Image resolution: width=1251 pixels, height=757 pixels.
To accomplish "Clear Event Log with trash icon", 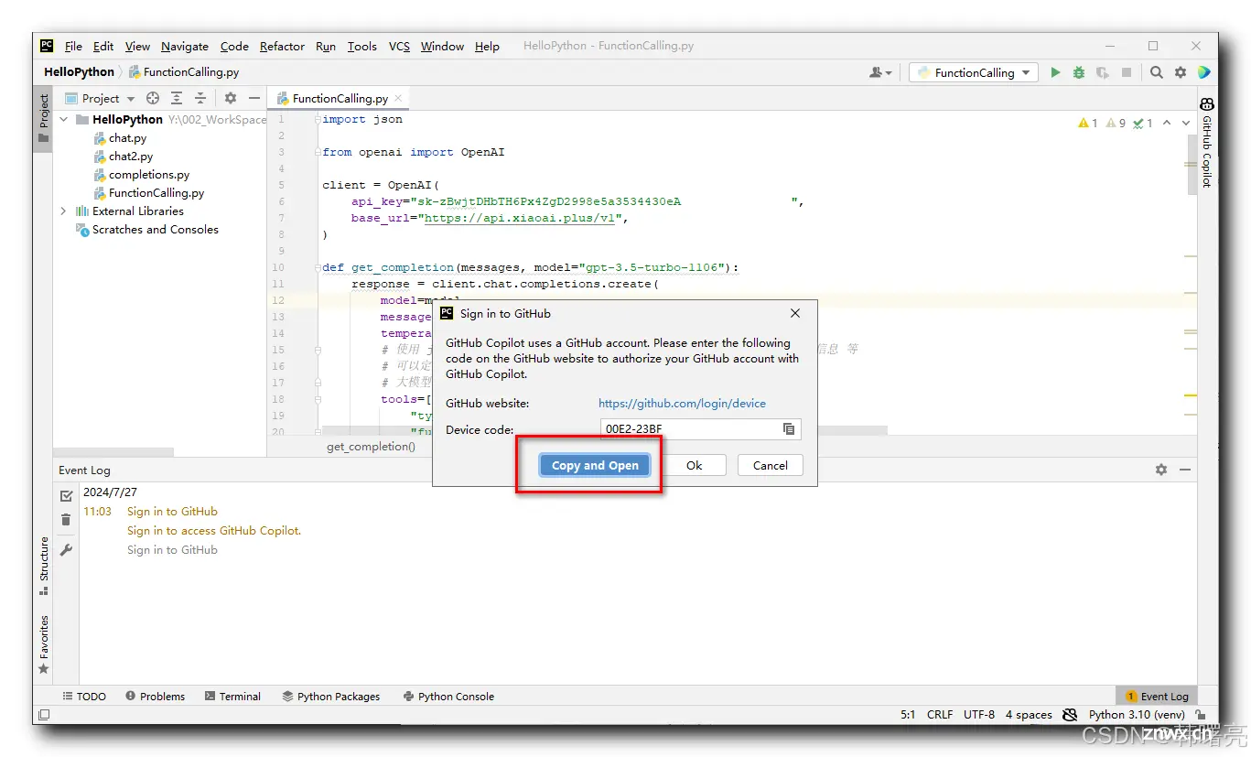I will point(66,520).
